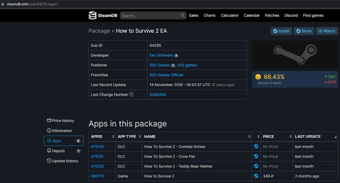340x183 pixels.
Task: Switch to Depots tab
Action: 63,151
